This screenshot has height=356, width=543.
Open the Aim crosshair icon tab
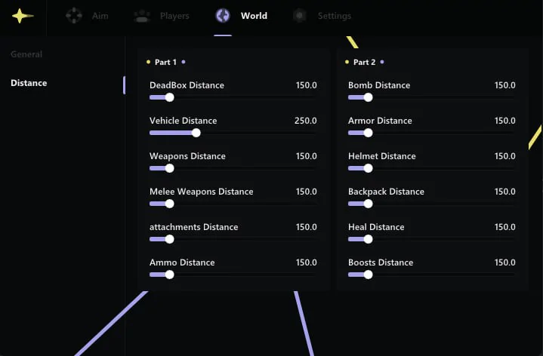74,16
